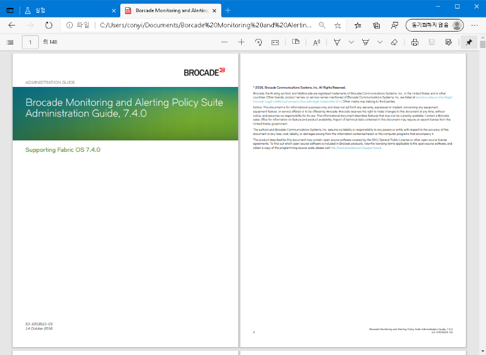Add this page to favorites
This screenshot has height=355, width=486.
click(x=338, y=25)
